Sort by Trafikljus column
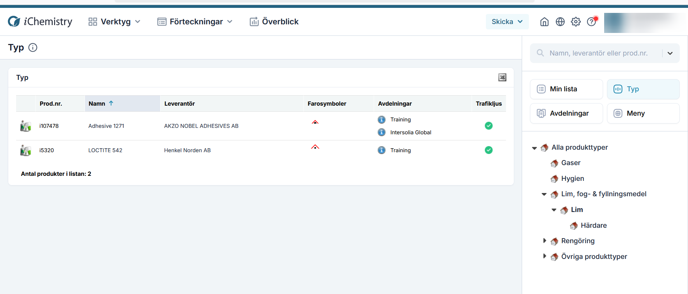Viewport: 688px width, 294px height. pos(489,103)
